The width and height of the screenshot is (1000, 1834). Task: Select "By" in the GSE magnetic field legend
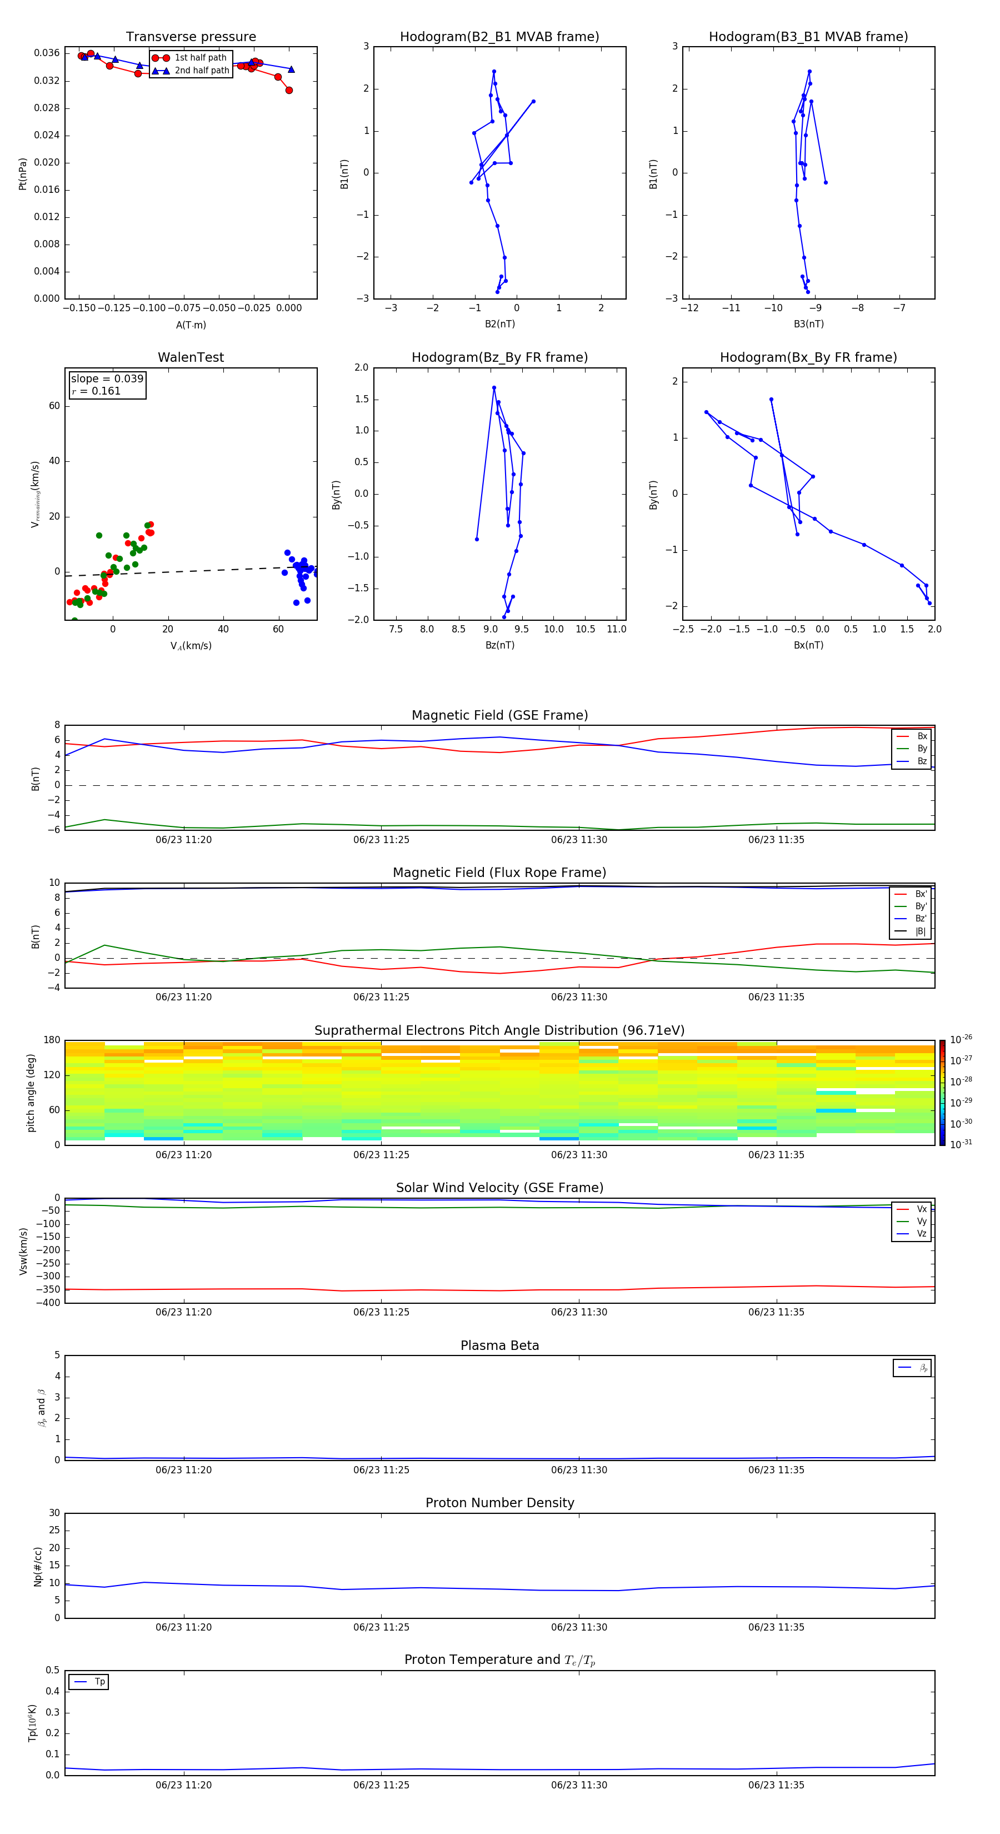[912, 748]
